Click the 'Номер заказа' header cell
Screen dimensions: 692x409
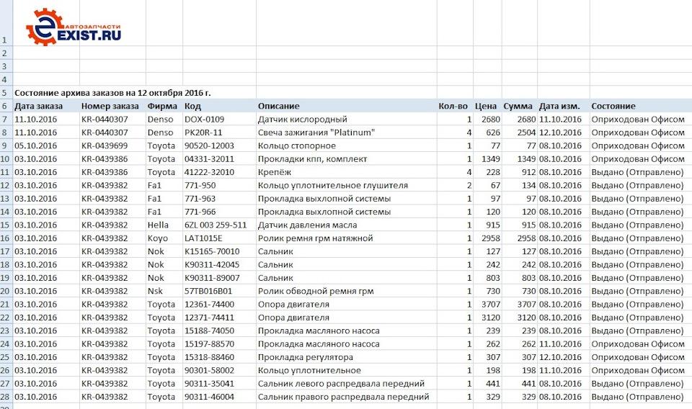coord(110,106)
